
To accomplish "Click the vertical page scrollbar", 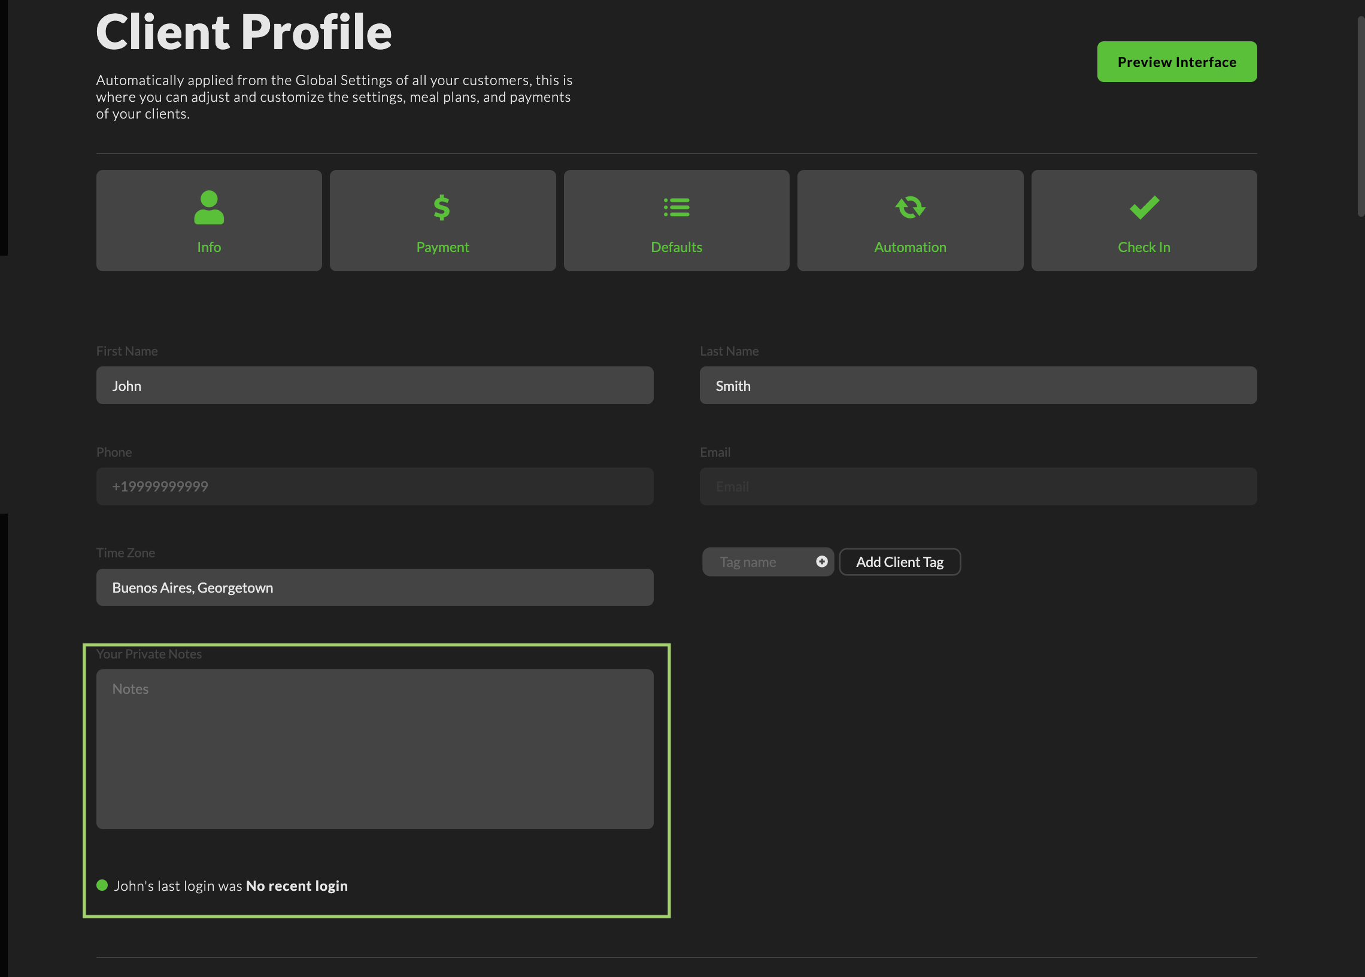I will [1360, 117].
